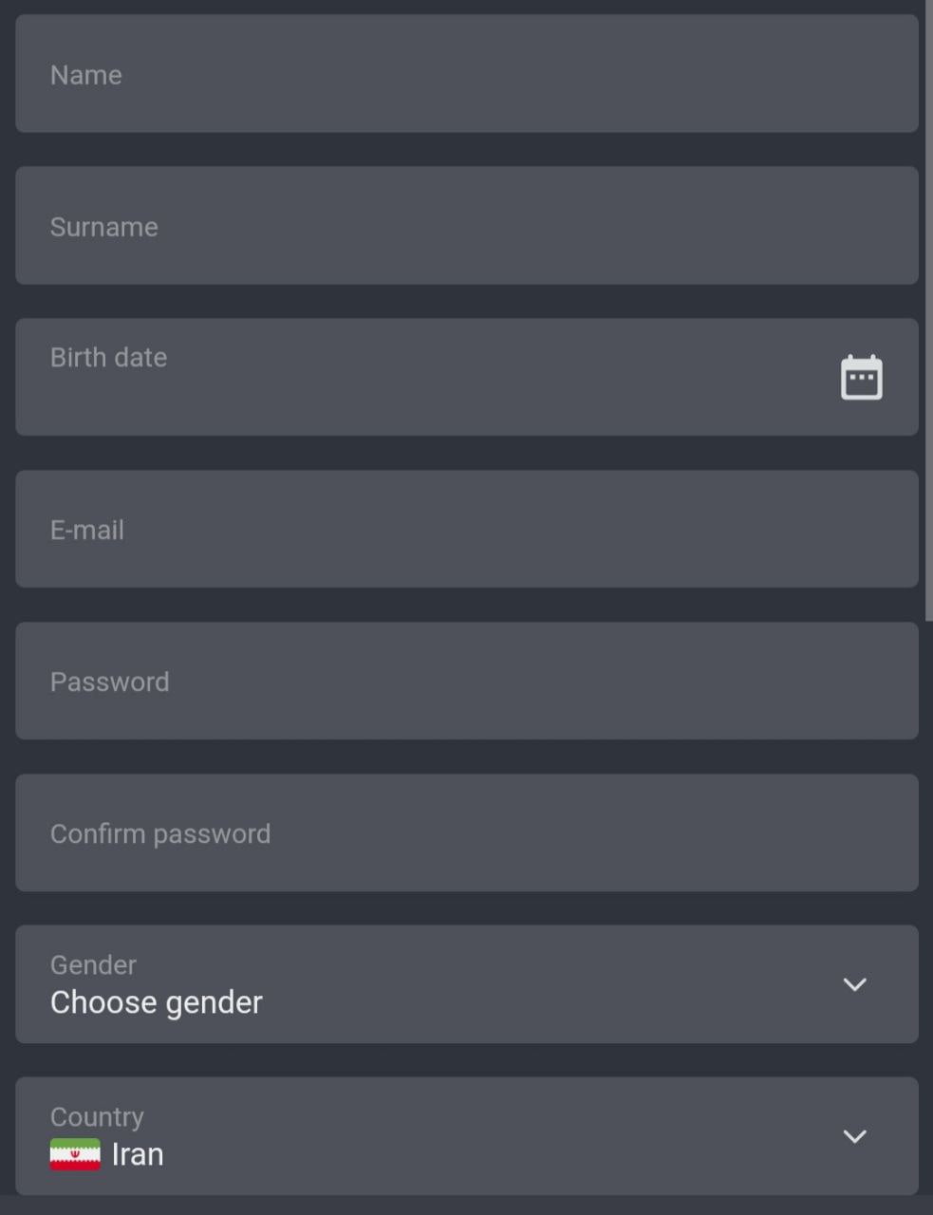Viewport: 933px width, 1215px height.
Task: Open the Gender selection dropdown
Action: point(467,985)
